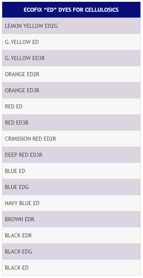Click the word LEMON in first row
The width and height of the screenshot is (143, 278).
pos(12,26)
